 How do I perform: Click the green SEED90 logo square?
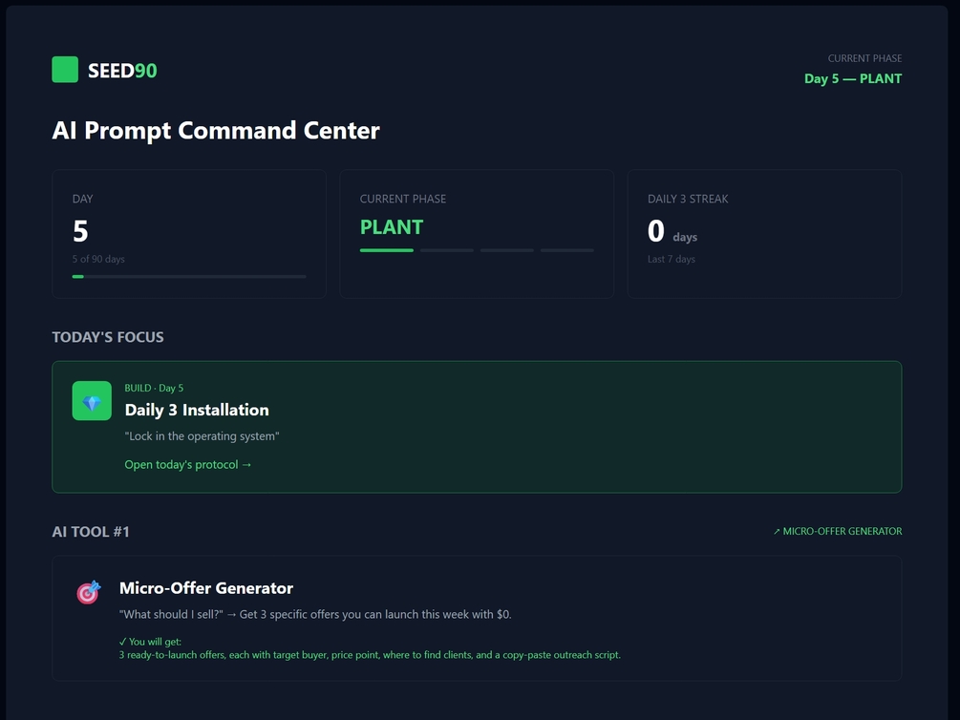[65, 70]
